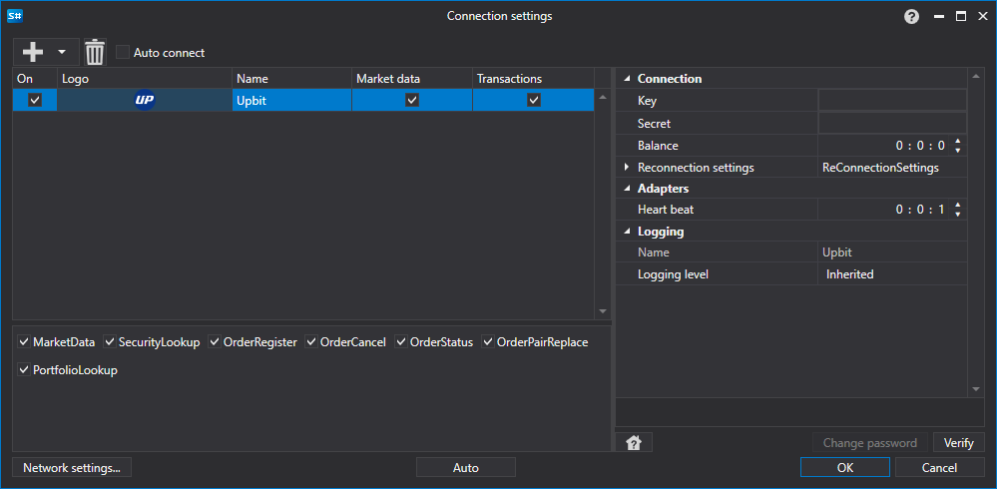The width and height of the screenshot is (997, 489).
Task: Click the Logo column header
Action: click(145, 79)
